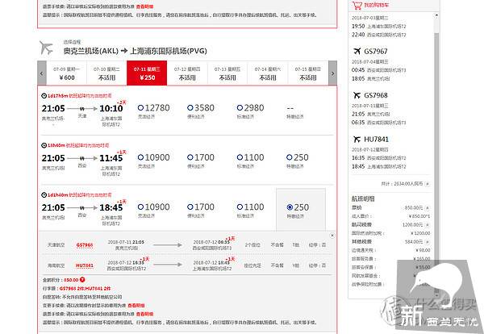Screen dimensions: 484x334
Task: Click the HU7841 flight number in the cart
Action: pyautogui.click(x=376, y=140)
